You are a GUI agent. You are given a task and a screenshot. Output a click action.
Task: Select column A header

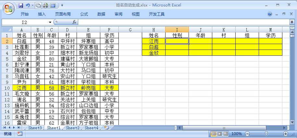[22, 29]
